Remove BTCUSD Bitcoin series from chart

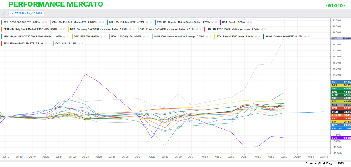[216, 22]
